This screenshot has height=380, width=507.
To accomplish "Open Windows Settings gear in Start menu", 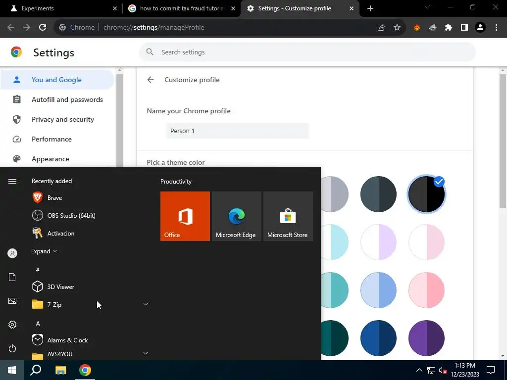I will coord(12,325).
